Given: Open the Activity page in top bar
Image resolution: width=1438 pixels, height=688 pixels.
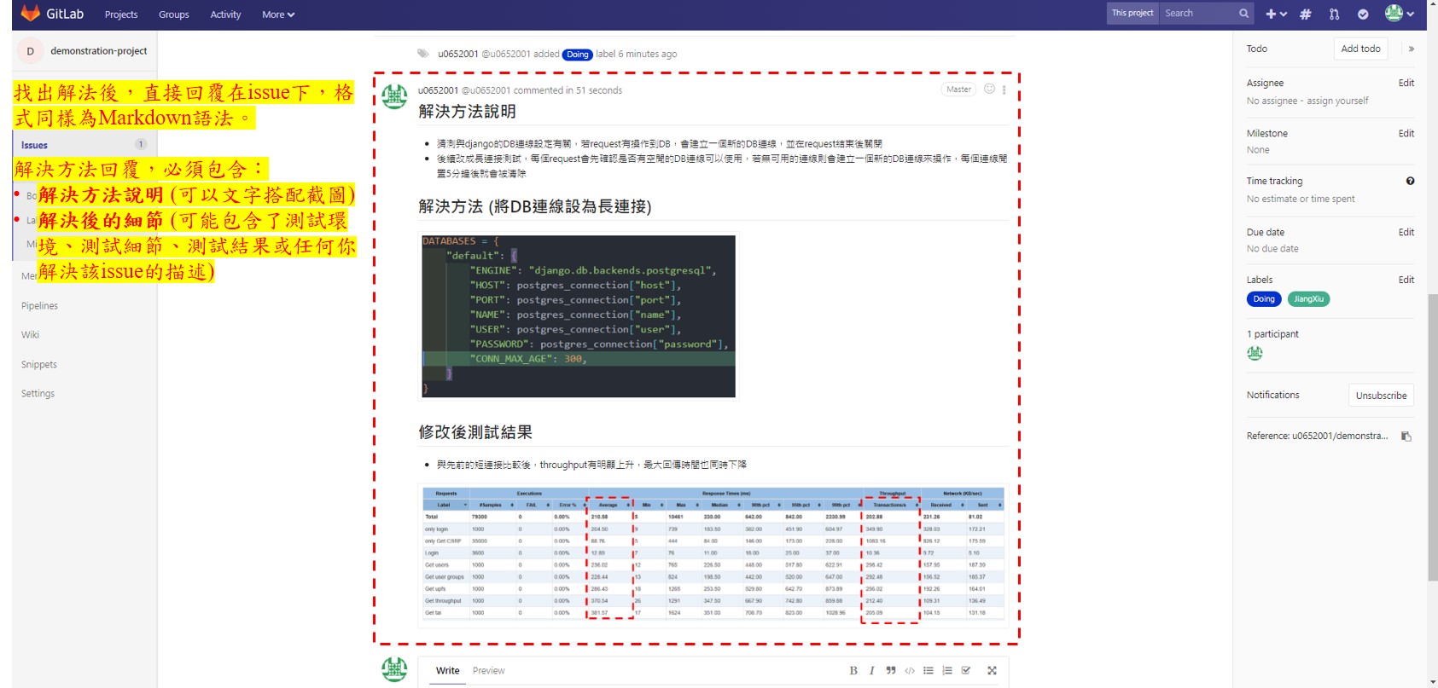Looking at the screenshot, I should (x=225, y=14).
